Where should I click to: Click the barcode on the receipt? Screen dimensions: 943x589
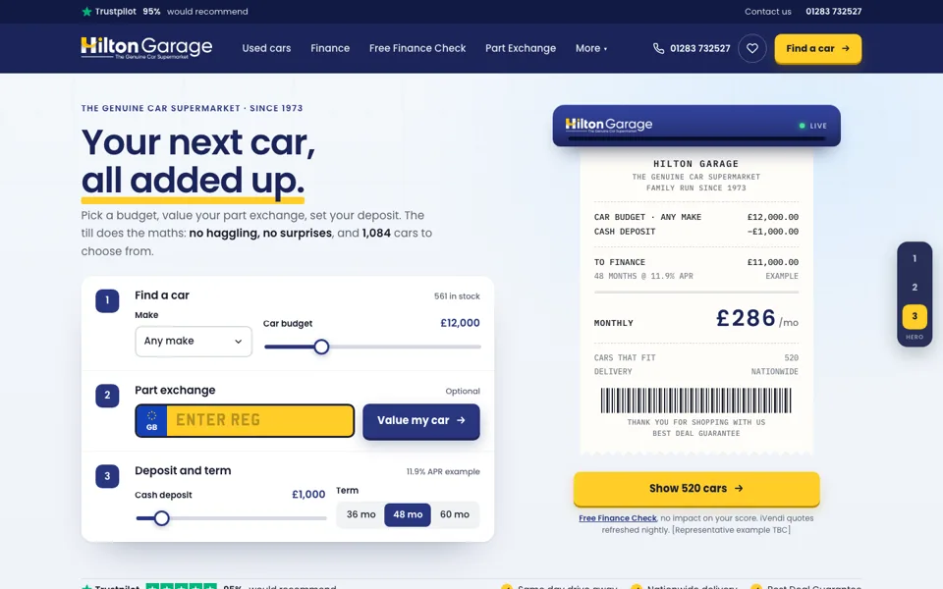(695, 401)
